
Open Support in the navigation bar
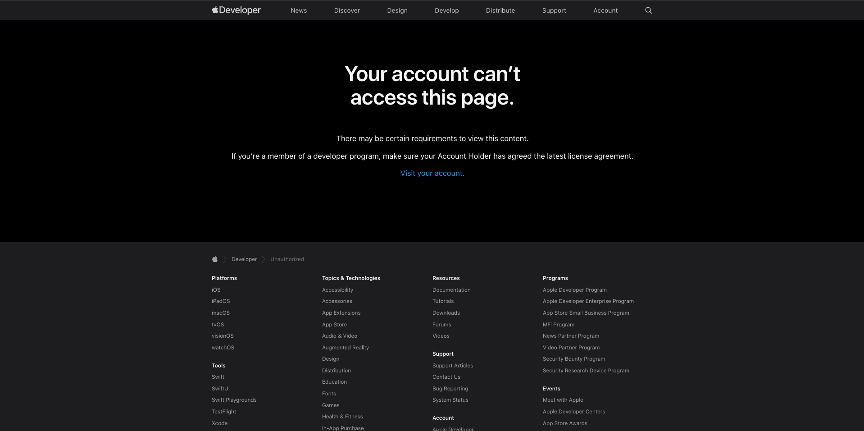tap(554, 10)
